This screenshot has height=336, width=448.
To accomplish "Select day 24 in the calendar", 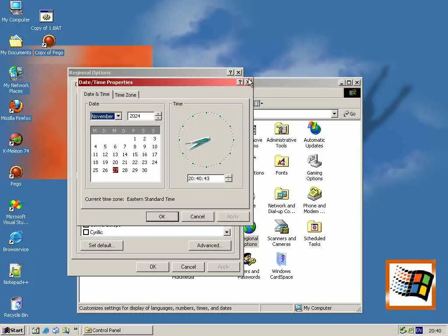I will point(154,162).
